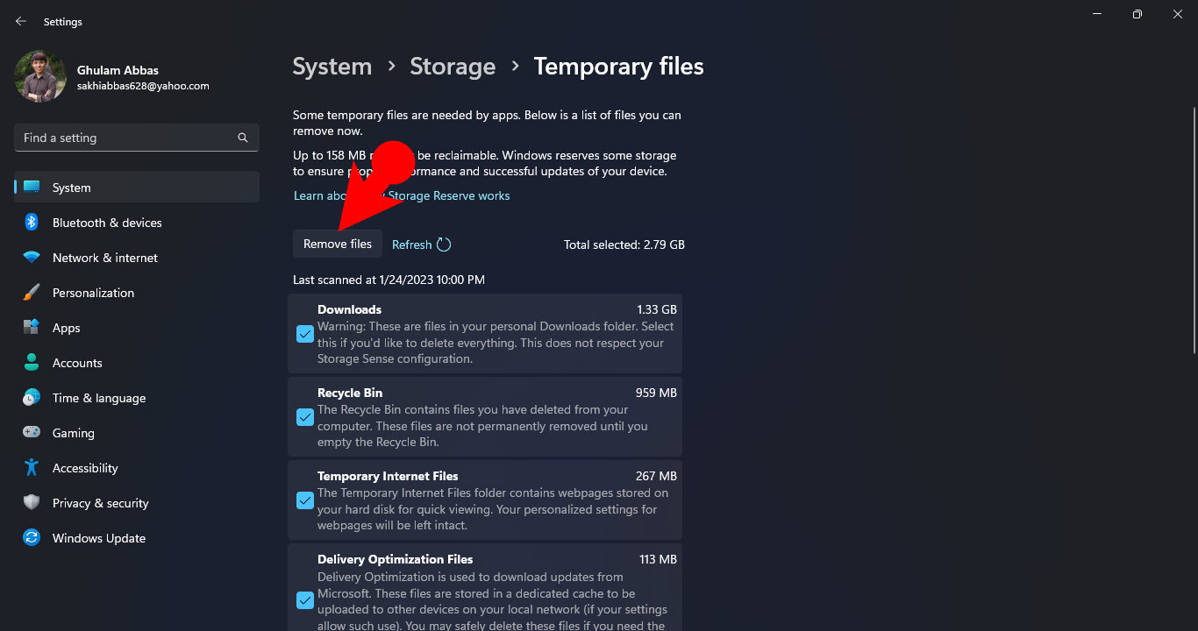Click the Refresh circular arrow icon
Viewport: 1198px width, 631px height.
(444, 245)
